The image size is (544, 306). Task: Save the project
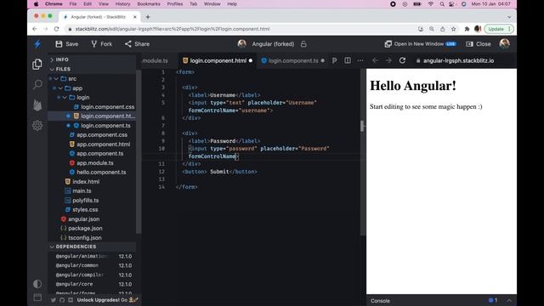[x=66, y=44]
